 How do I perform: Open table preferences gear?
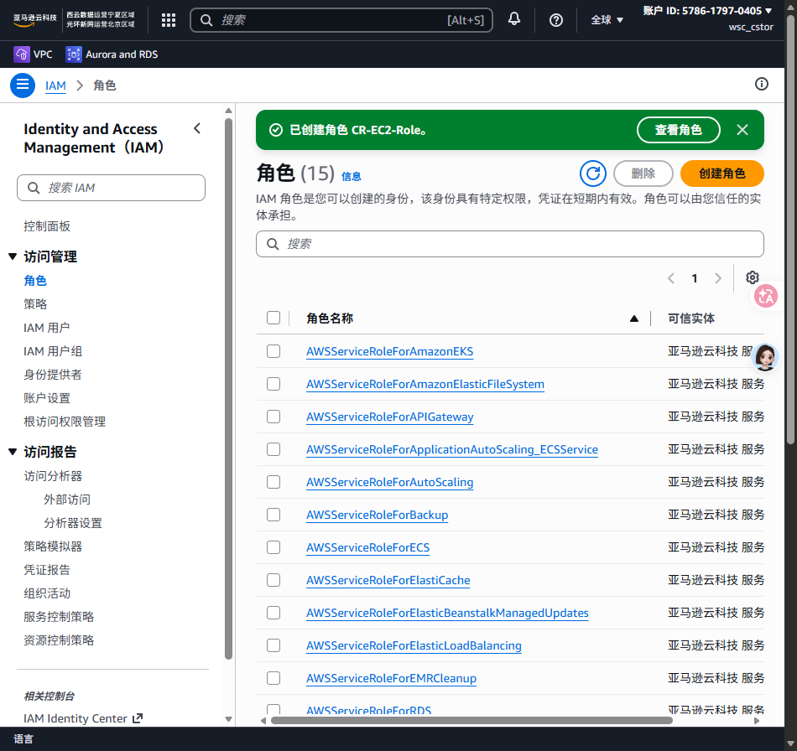click(753, 277)
